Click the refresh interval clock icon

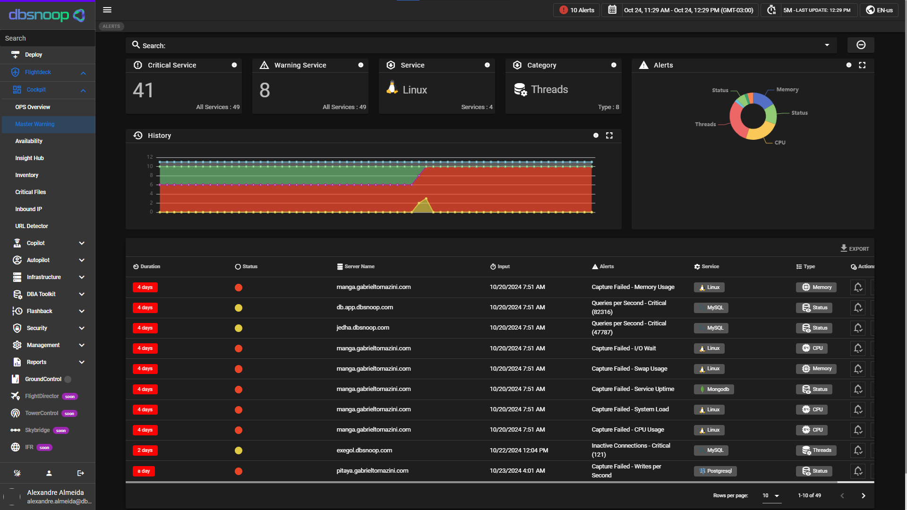coord(771,10)
